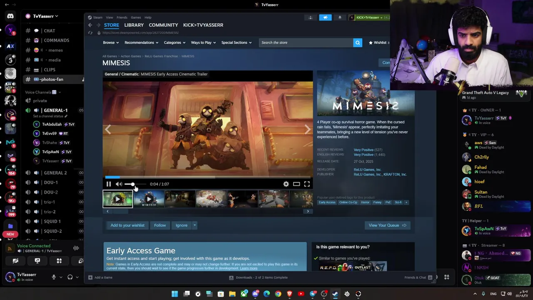Viewport: 533px width, 300px height.
Task: Open Discord activities button
Action: pos(59,261)
